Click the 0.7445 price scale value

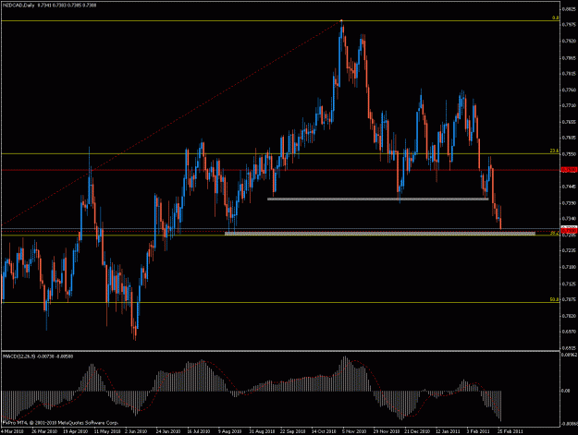[569, 187]
